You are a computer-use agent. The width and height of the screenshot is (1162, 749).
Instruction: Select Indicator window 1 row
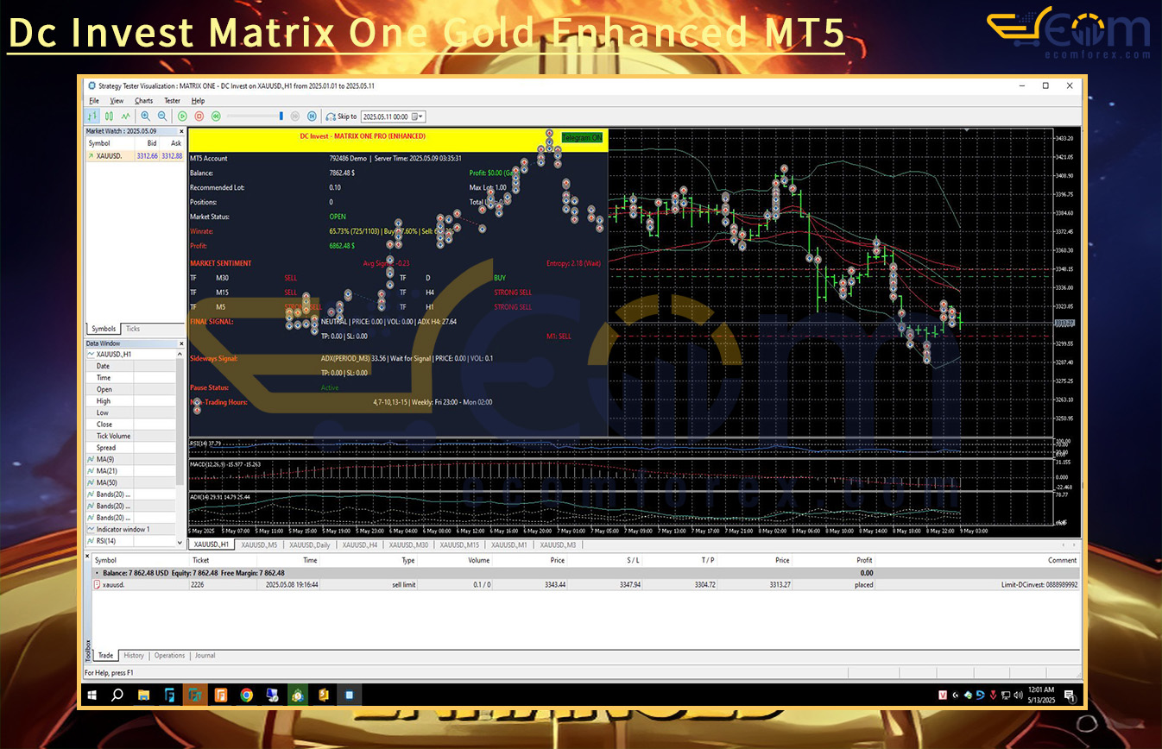[130, 529]
